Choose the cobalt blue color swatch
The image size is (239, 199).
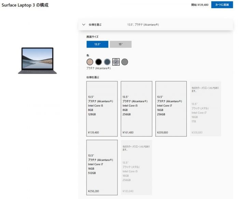[107, 62]
